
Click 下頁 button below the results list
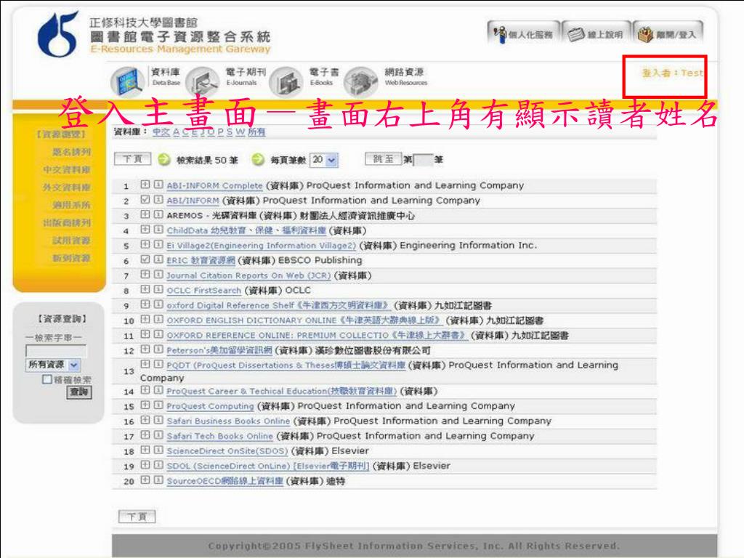click(x=137, y=517)
